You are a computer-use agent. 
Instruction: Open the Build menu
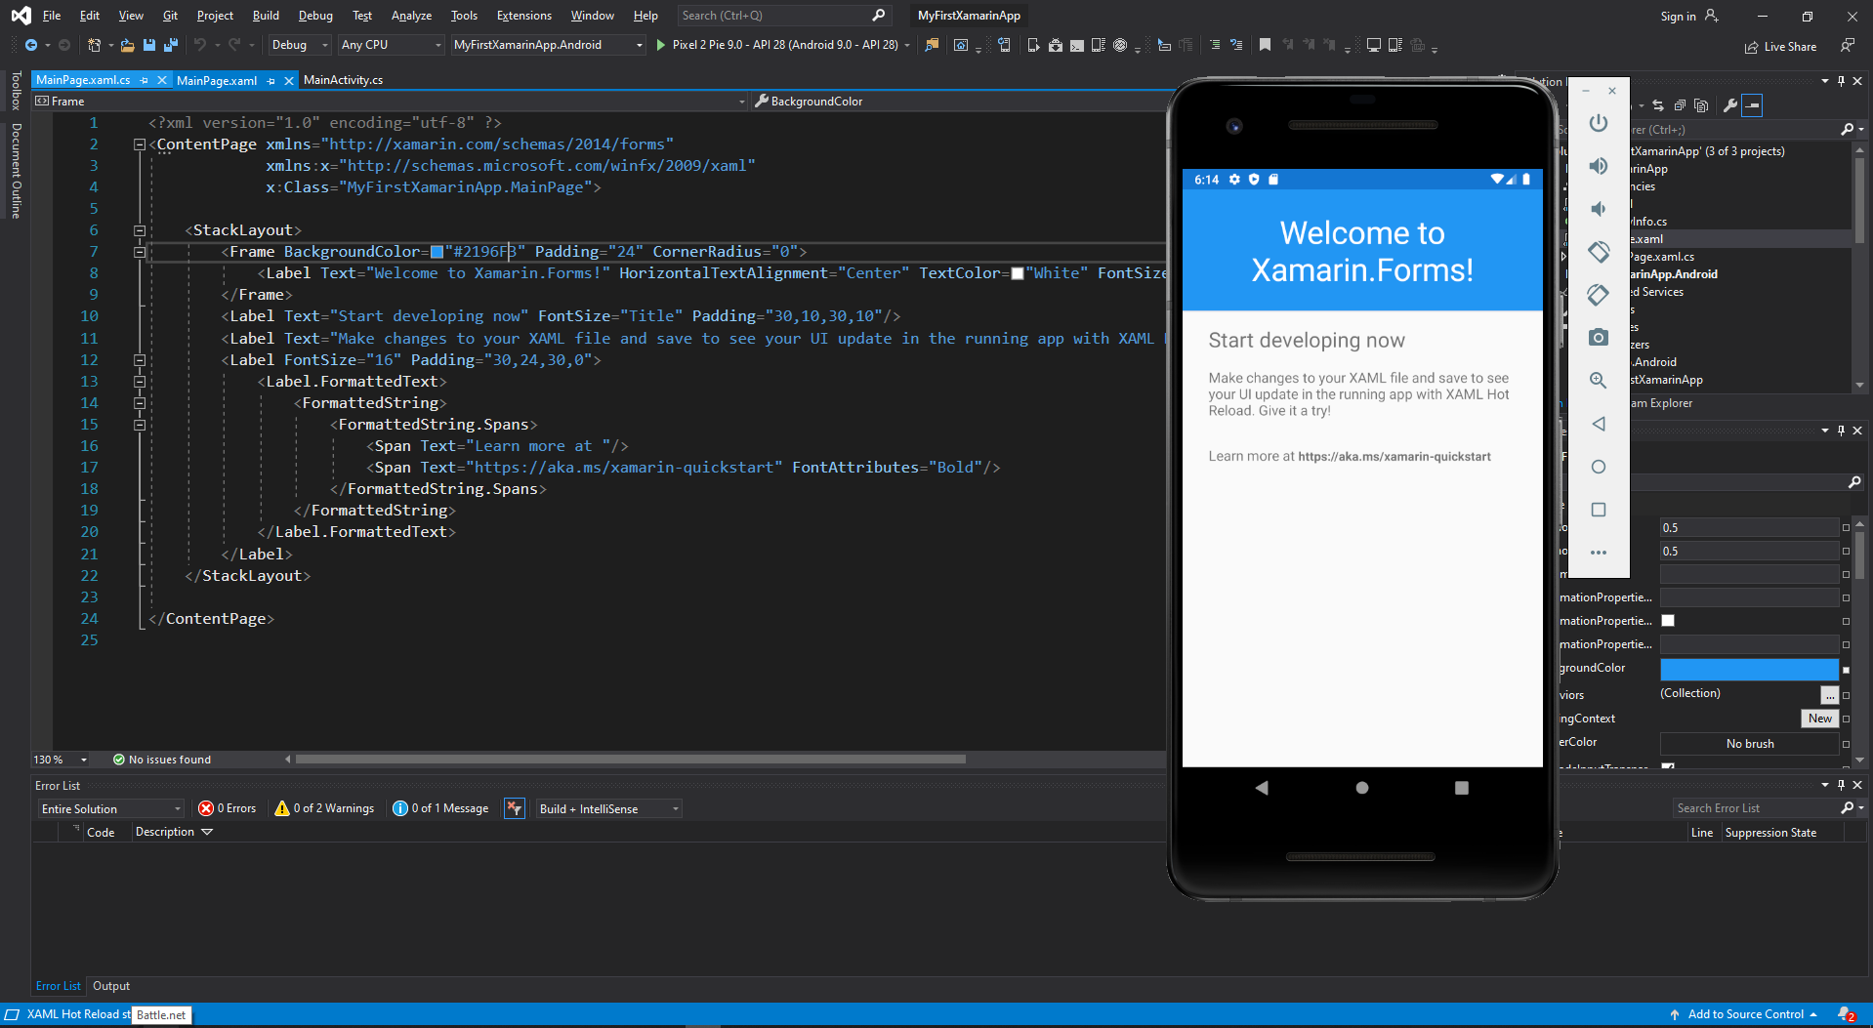[266, 16]
